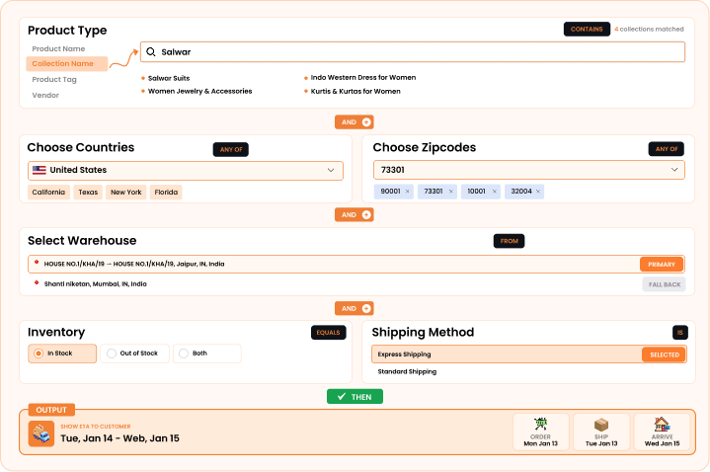The image size is (710, 472).
Task: Expand the 73301 zipcode dropdown
Action: tap(674, 170)
